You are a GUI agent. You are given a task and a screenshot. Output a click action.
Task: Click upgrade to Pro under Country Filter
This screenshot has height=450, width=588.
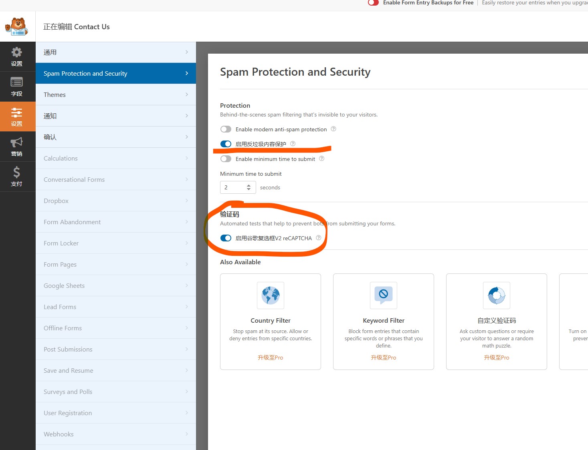coord(270,358)
